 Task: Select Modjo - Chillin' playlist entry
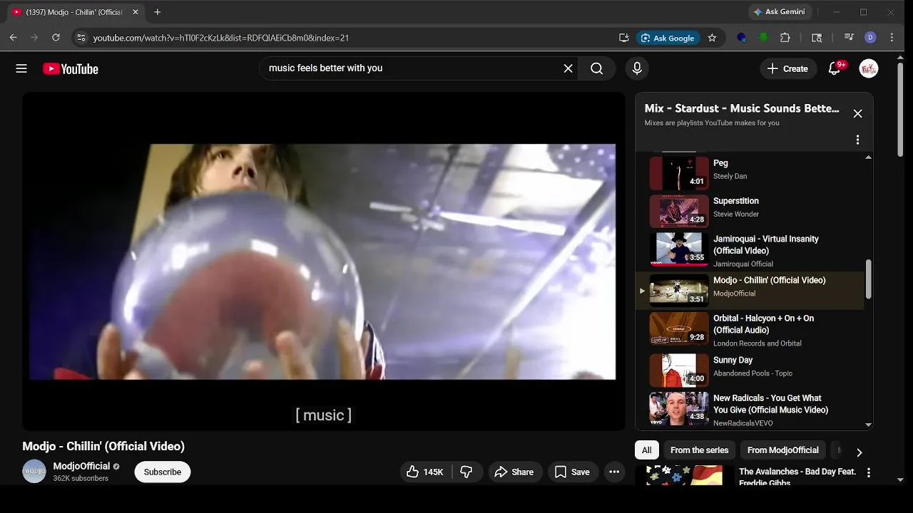(x=749, y=290)
